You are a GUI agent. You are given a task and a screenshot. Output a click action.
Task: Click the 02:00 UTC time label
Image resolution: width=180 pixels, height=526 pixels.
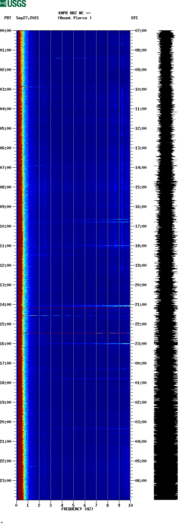(x=141, y=402)
